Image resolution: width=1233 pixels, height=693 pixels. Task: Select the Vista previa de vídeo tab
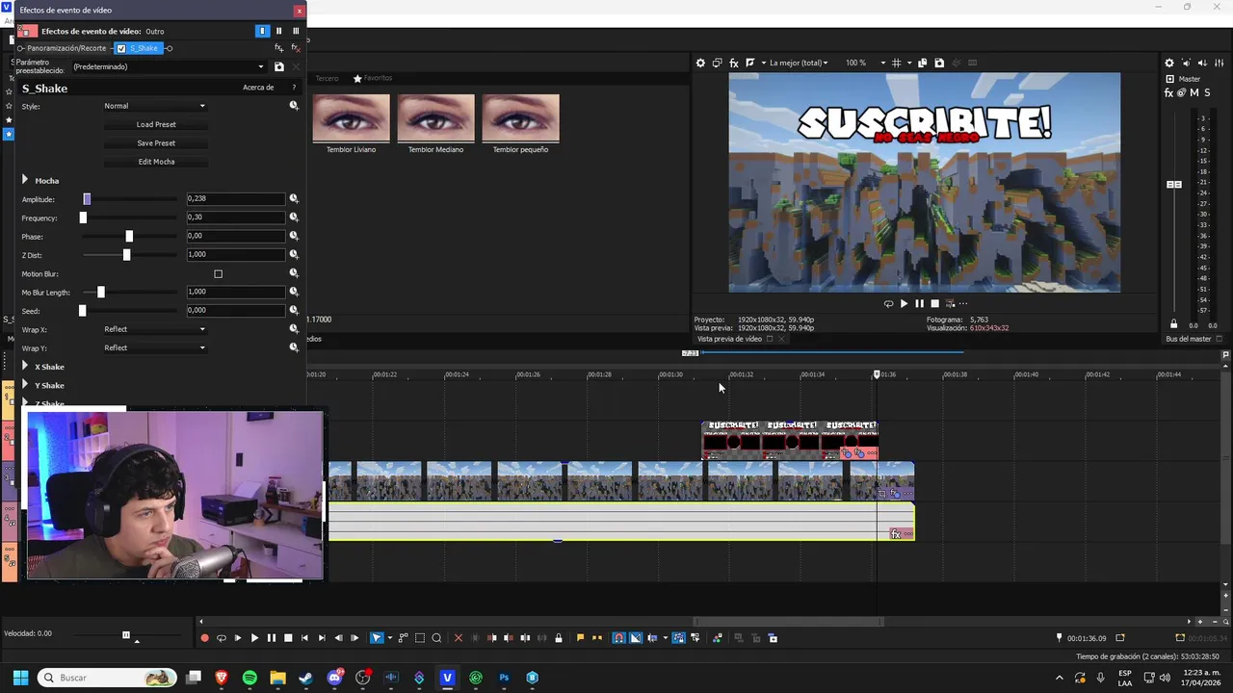coord(729,339)
